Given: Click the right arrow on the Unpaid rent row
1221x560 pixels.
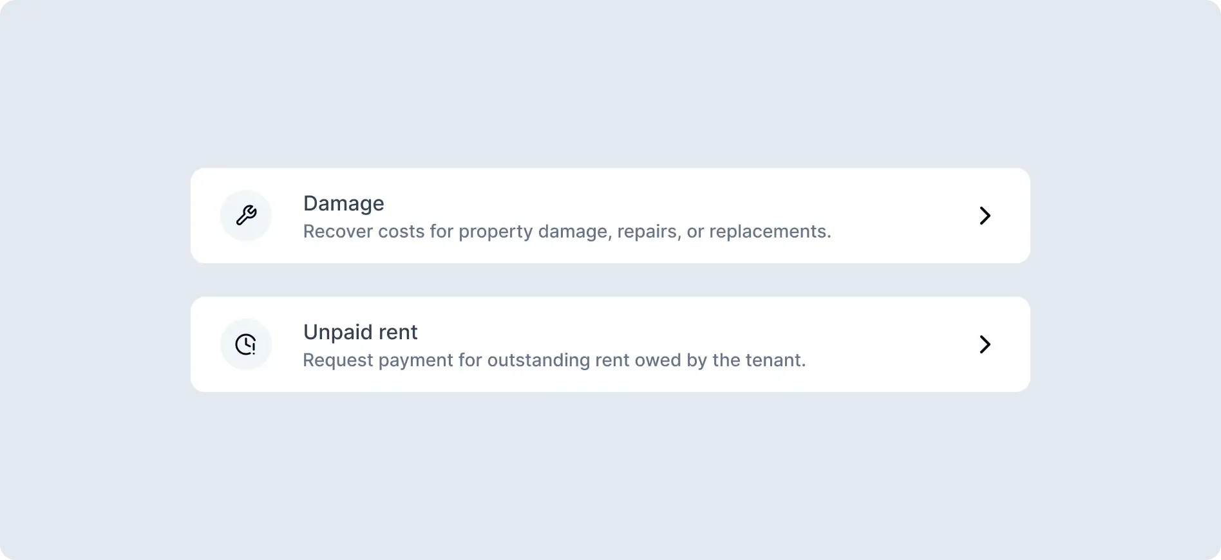Looking at the screenshot, I should pos(985,344).
